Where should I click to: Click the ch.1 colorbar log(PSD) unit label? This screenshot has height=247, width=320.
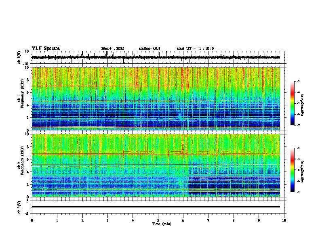point(303,105)
